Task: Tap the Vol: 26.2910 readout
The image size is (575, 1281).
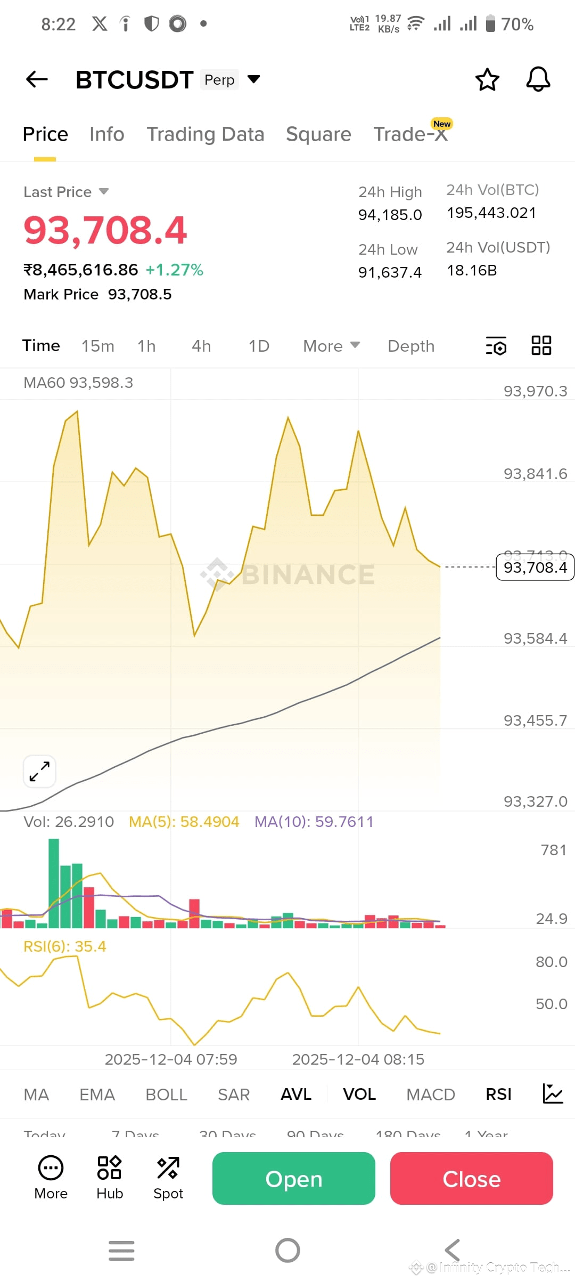Action: [x=69, y=822]
